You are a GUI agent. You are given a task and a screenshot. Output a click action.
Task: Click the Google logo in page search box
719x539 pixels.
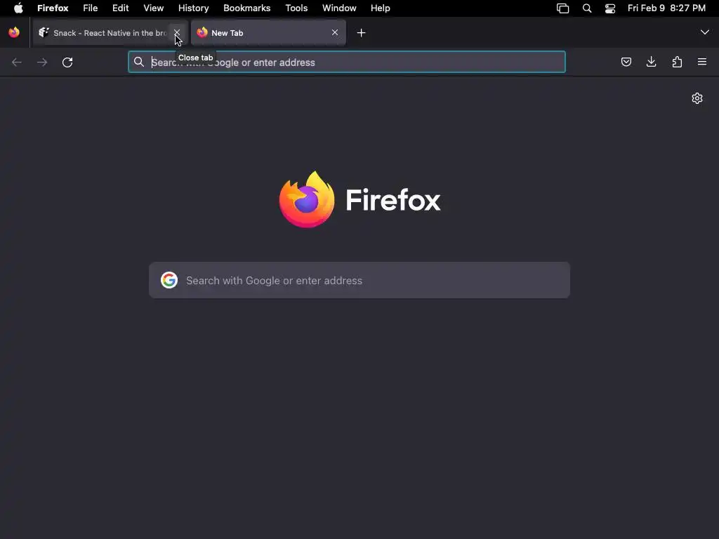pyautogui.click(x=169, y=280)
